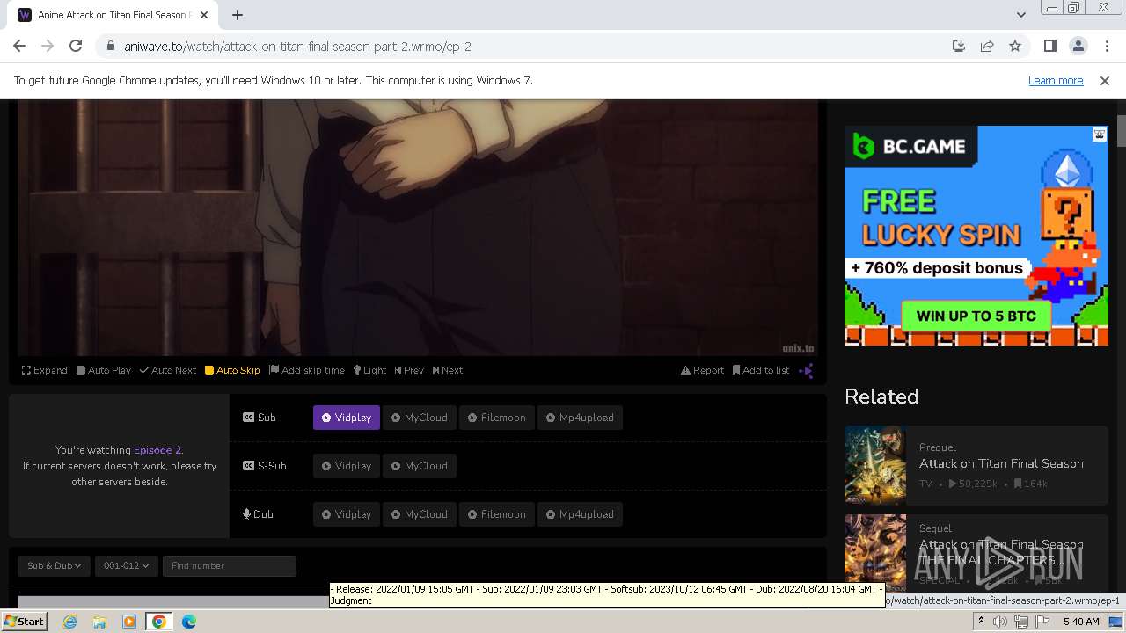Select Sub MyCloud server
This screenshot has width=1126, height=633.
[x=420, y=418]
